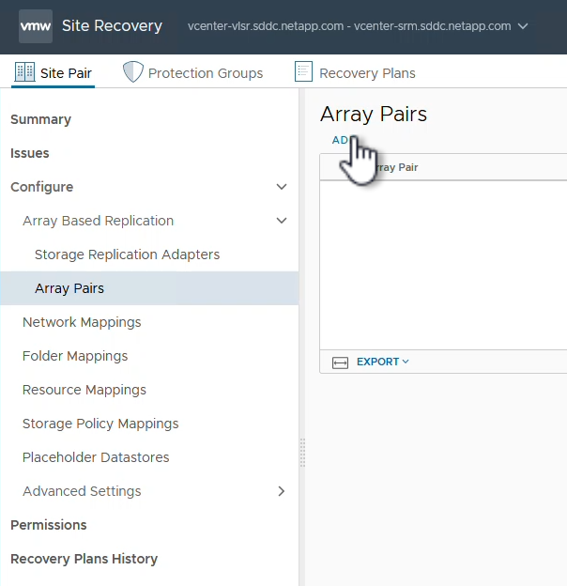
Task: Select Storage Policy Mappings item
Action: 100,424
